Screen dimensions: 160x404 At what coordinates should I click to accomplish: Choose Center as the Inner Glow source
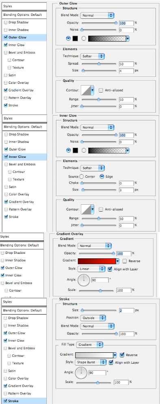point(81,177)
